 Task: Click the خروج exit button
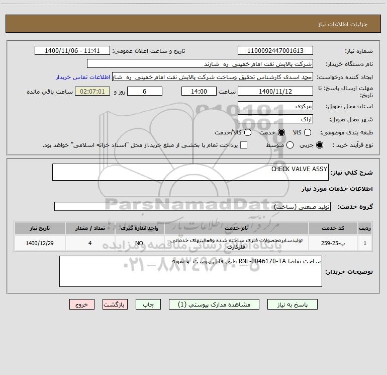[82, 305]
